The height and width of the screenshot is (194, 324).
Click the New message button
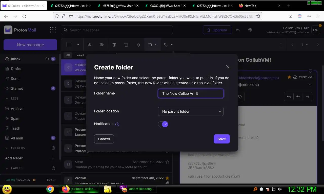coord(30,45)
